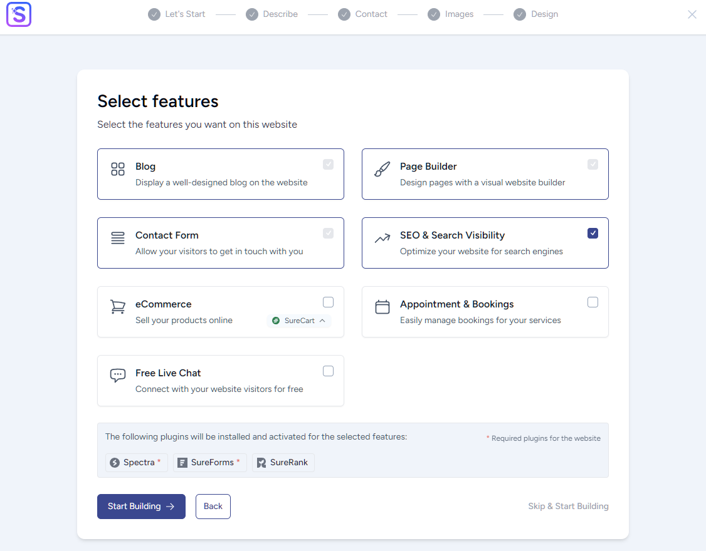The height and width of the screenshot is (551, 706).
Task: Click the Free Live Chat bubble icon
Action: click(x=118, y=376)
